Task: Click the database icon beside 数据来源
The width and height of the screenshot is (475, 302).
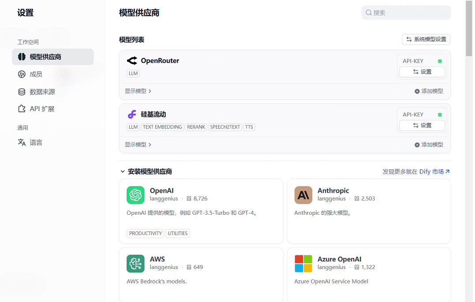Action: (x=22, y=92)
